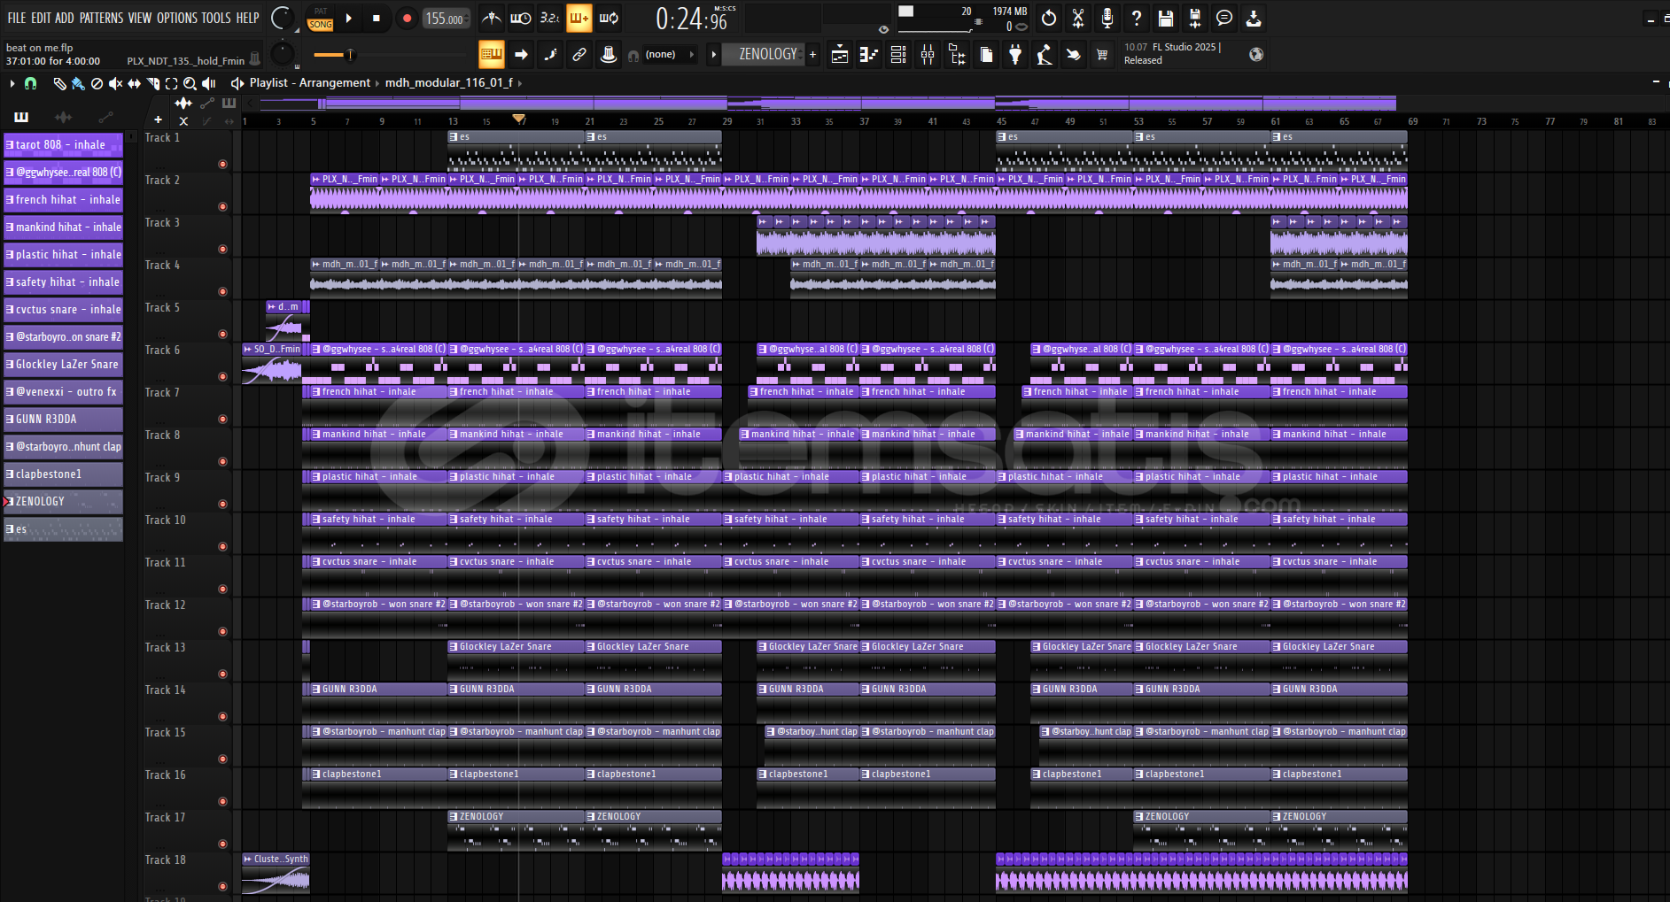Click the help question mark icon

(x=1137, y=18)
